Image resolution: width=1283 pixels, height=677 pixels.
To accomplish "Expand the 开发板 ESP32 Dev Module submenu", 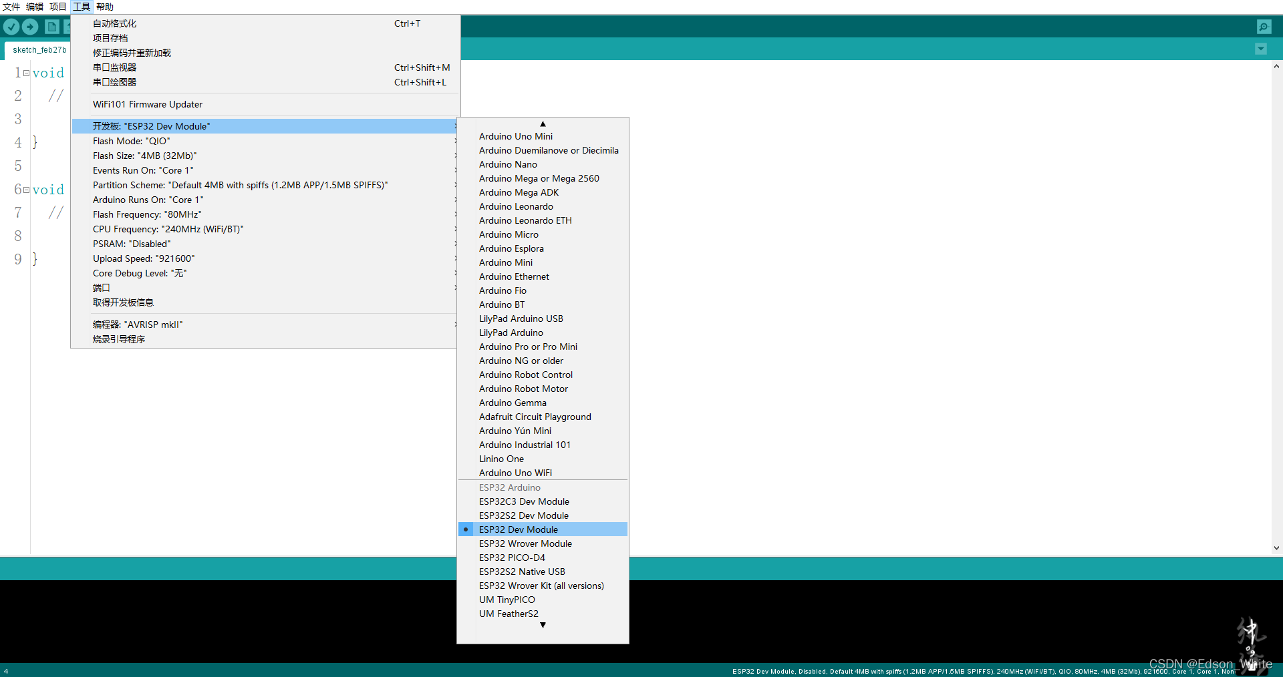I will coord(265,126).
